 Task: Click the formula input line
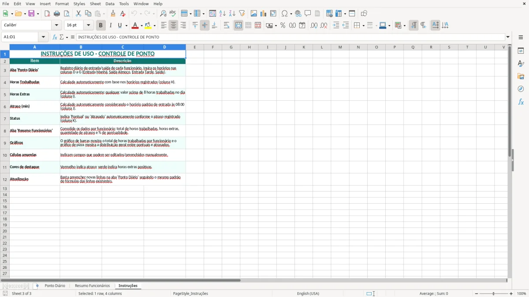pos(290,37)
